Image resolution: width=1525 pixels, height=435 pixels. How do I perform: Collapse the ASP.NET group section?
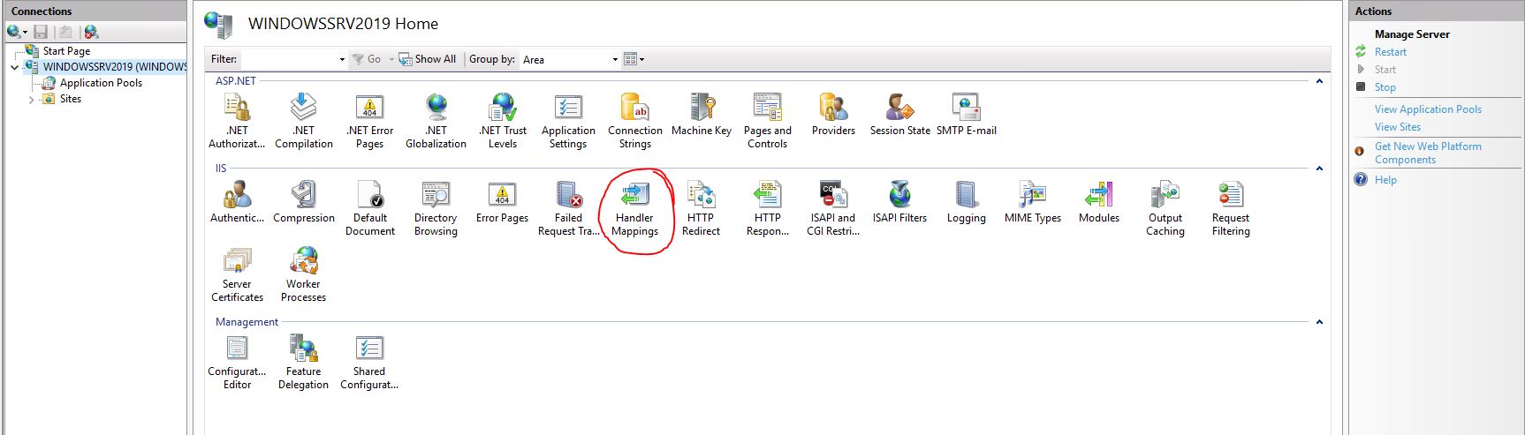coord(1319,81)
